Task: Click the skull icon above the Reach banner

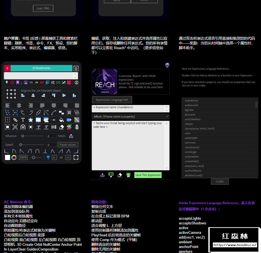Action: (167, 65)
